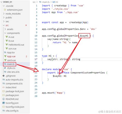Open App.vue in the explorer

point(11,56)
